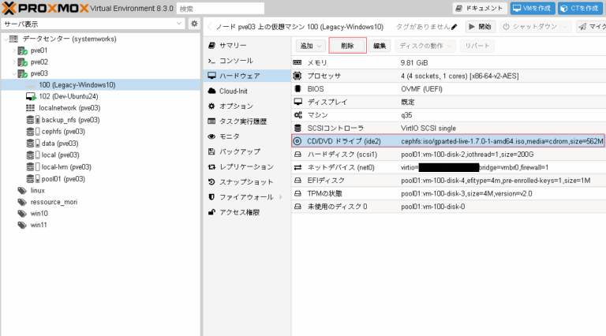Open the ドキュメント (Documentation) button
The width and height of the screenshot is (606, 336).
coord(480,8)
